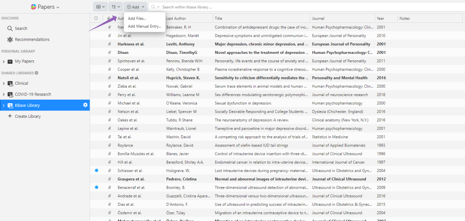Toggle the blue unread dot on Benacerraf et al.
The height and width of the screenshot is (221, 465).
tap(96, 187)
